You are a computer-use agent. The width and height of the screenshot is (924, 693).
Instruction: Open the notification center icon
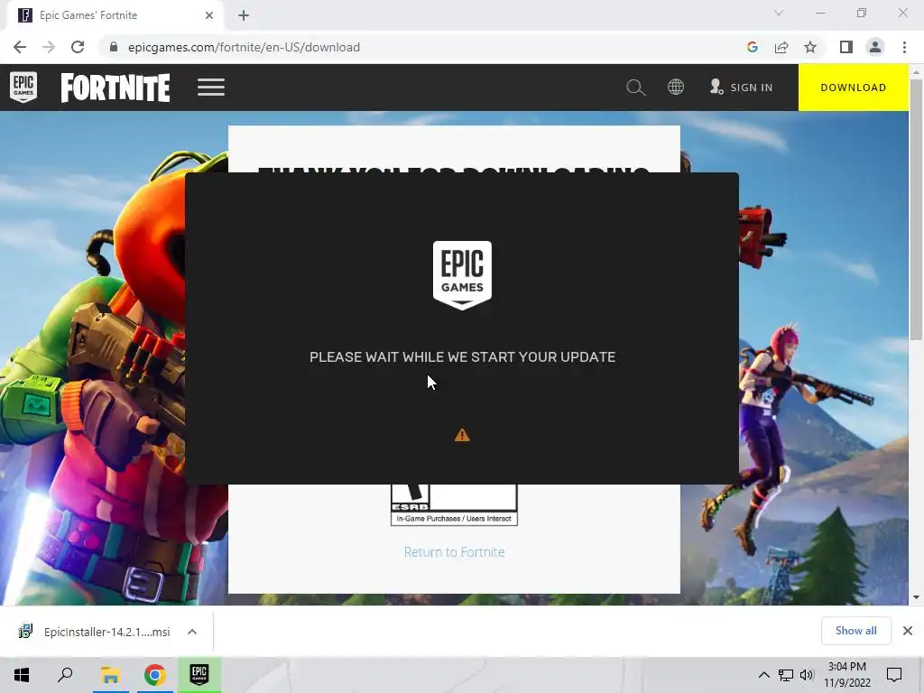tap(894, 675)
